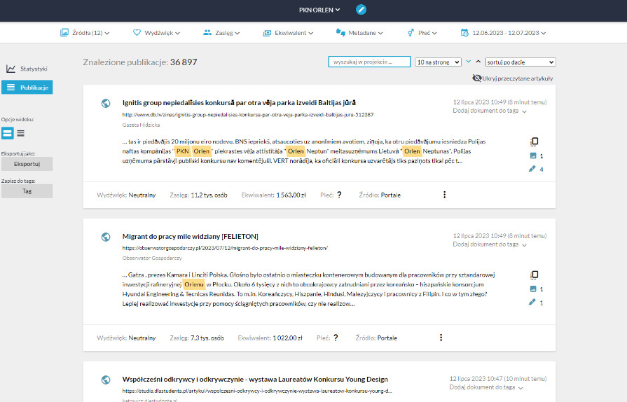This screenshot has height=402, width=627.
Task: Click the image count icon on Ignitis article
Action: pos(533,156)
